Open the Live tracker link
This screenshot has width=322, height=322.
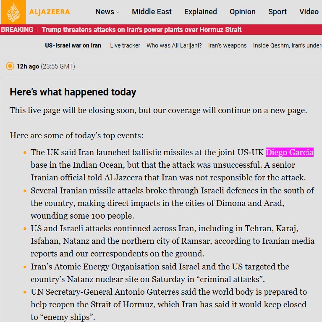(x=125, y=45)
